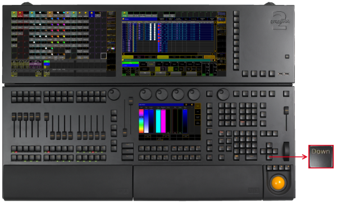This screenshot has width=337, height=205.
Task: Click the first executor fader on the left
Action: click(x=14, y=117)
